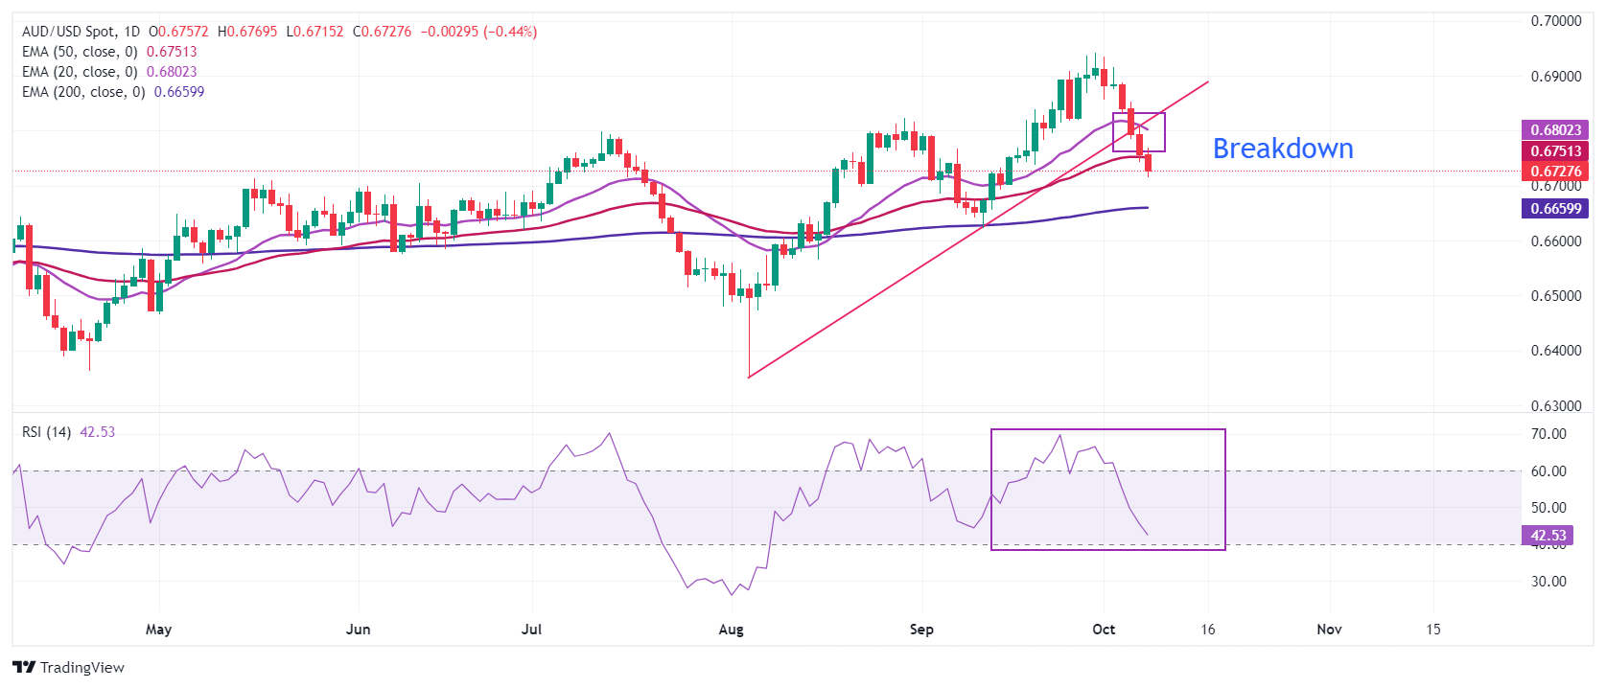The width and height of the screenshot is (1606, 688).
Task: Click the 0.64000 price axis level
Action: pyautogui.click(x=1555, y=351)
